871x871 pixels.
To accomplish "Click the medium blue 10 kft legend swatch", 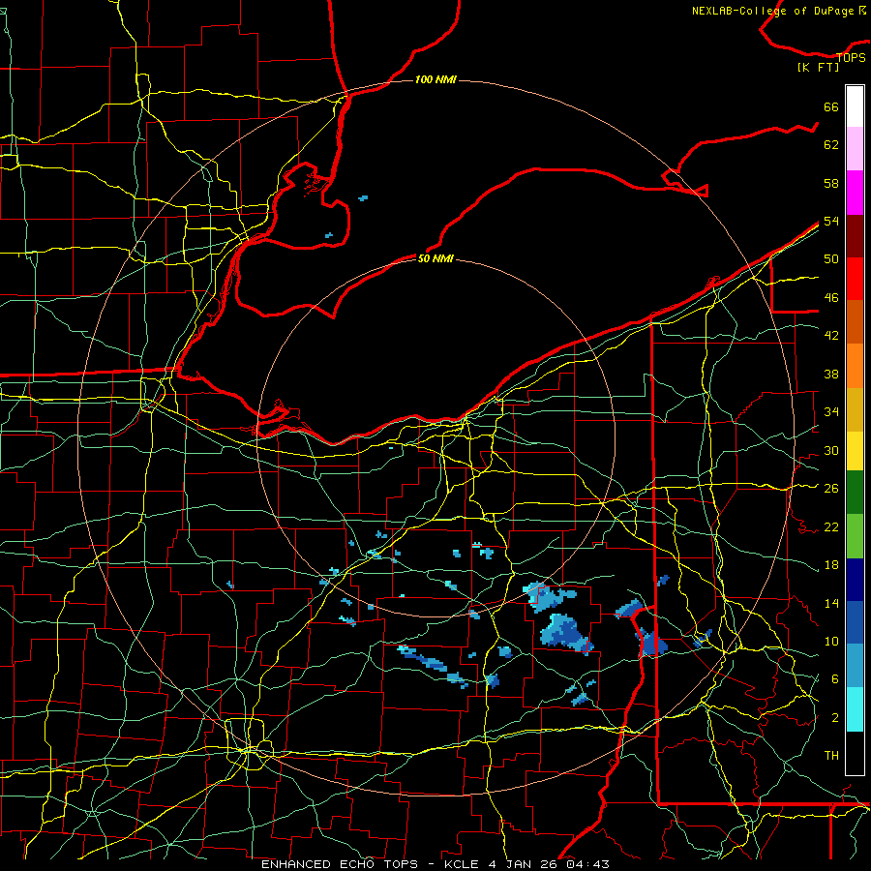I will (855, 622).
